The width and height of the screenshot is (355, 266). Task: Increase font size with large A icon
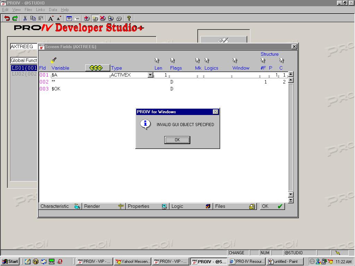(51, 19)
